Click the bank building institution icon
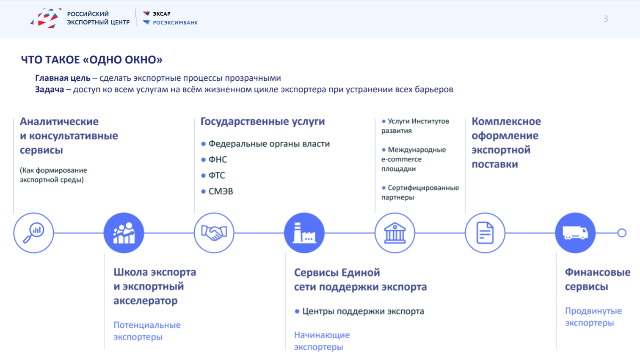This screenshot has height=359, width=640. 394,233
